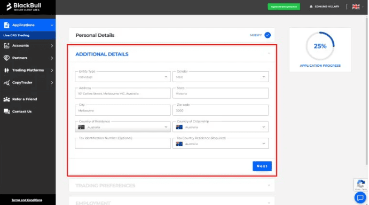
Task: Click the Australia flag in Country of Residence
Action: [81, 127]
